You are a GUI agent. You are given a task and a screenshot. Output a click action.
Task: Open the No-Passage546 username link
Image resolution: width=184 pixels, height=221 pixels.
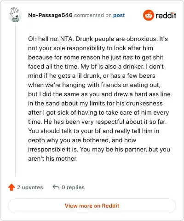(x=50, y=15)
